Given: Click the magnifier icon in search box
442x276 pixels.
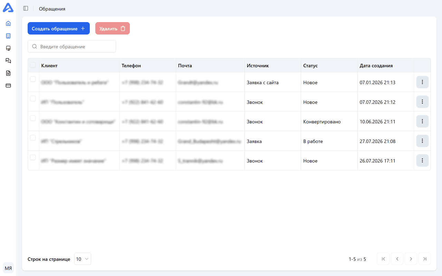Looking at the screenshot, I should coord(34,47).
